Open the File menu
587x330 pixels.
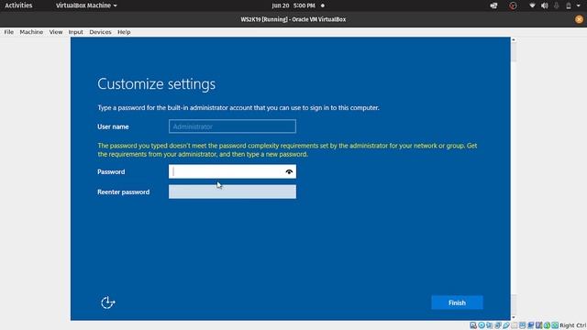click(x=8, y=32)
